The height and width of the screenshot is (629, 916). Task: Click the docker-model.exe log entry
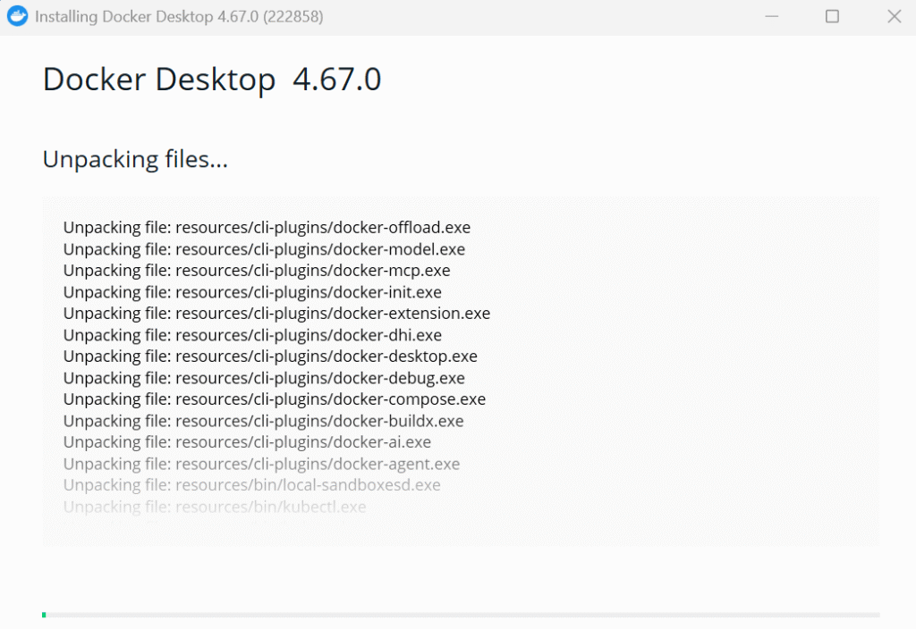coord(263,248)
